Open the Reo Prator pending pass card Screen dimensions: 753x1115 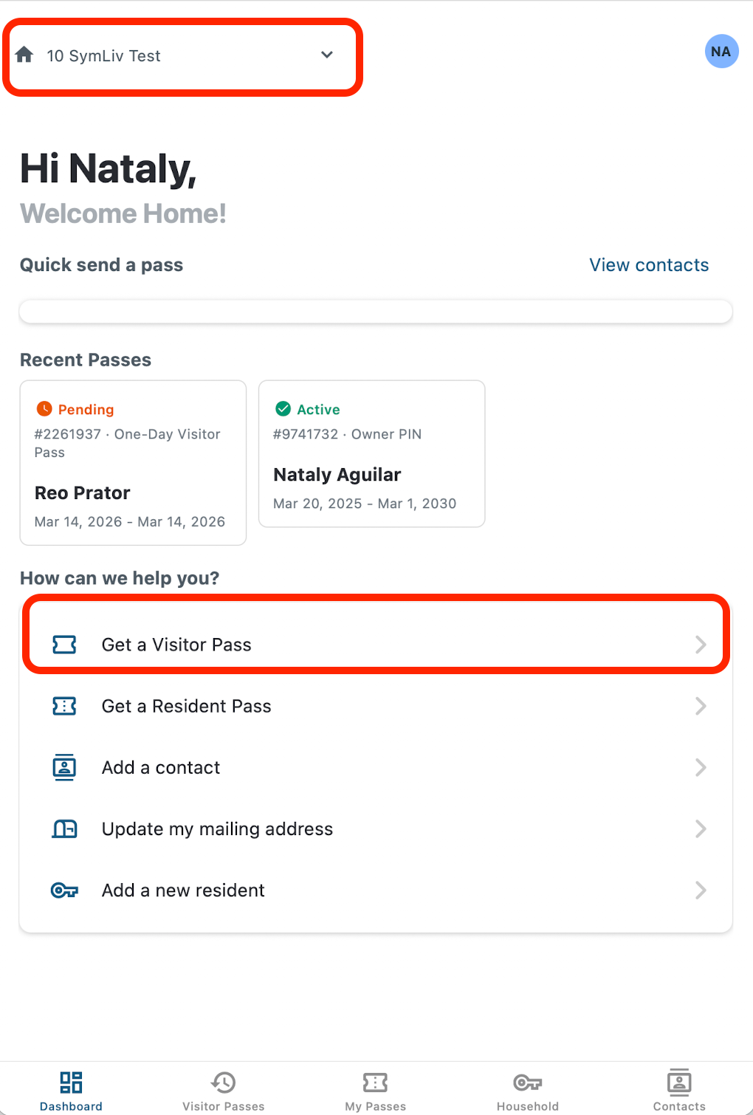pos(133,463)
